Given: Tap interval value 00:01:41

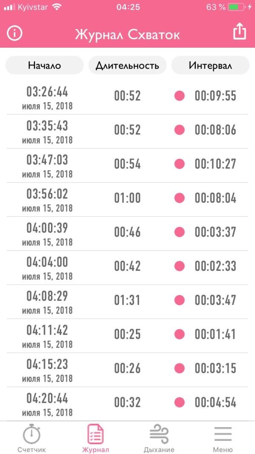Looking at the screenshot, I should pyautogui.click(x=215, y=334).
